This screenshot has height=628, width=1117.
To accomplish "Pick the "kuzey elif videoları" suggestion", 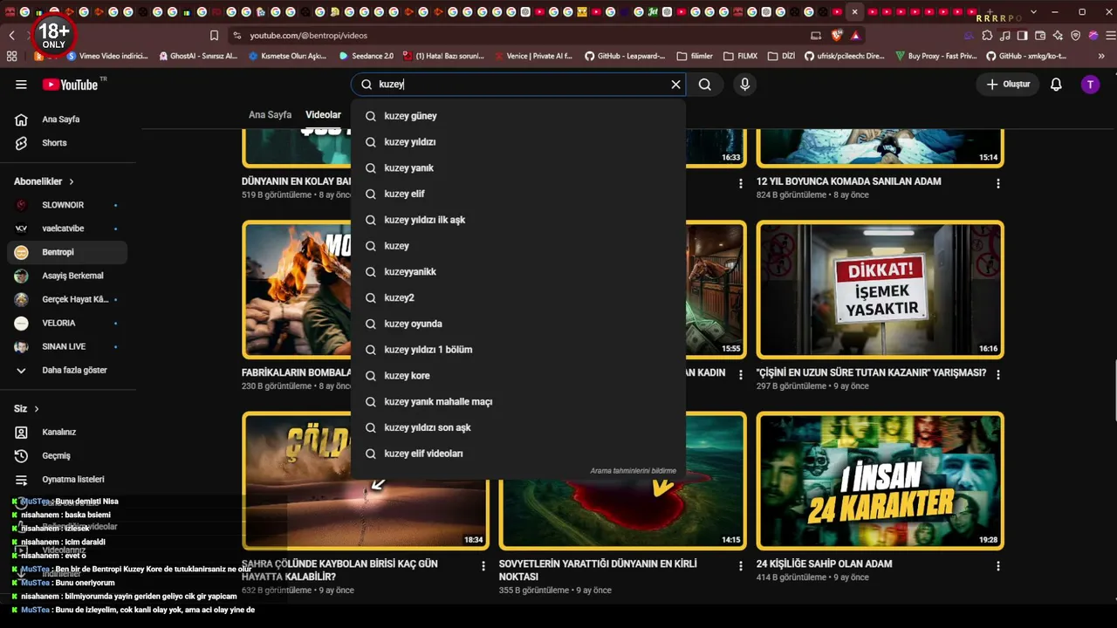I will tap(518, 454).
